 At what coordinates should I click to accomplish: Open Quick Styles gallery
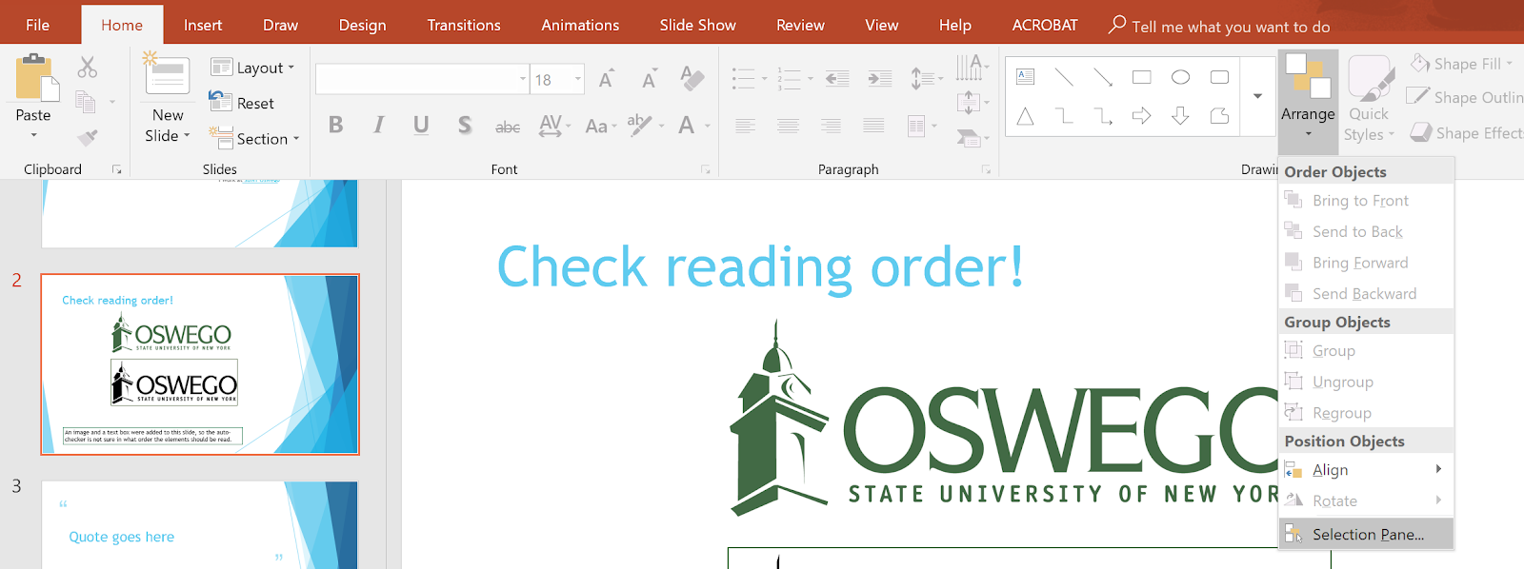tap(1369, 99)
